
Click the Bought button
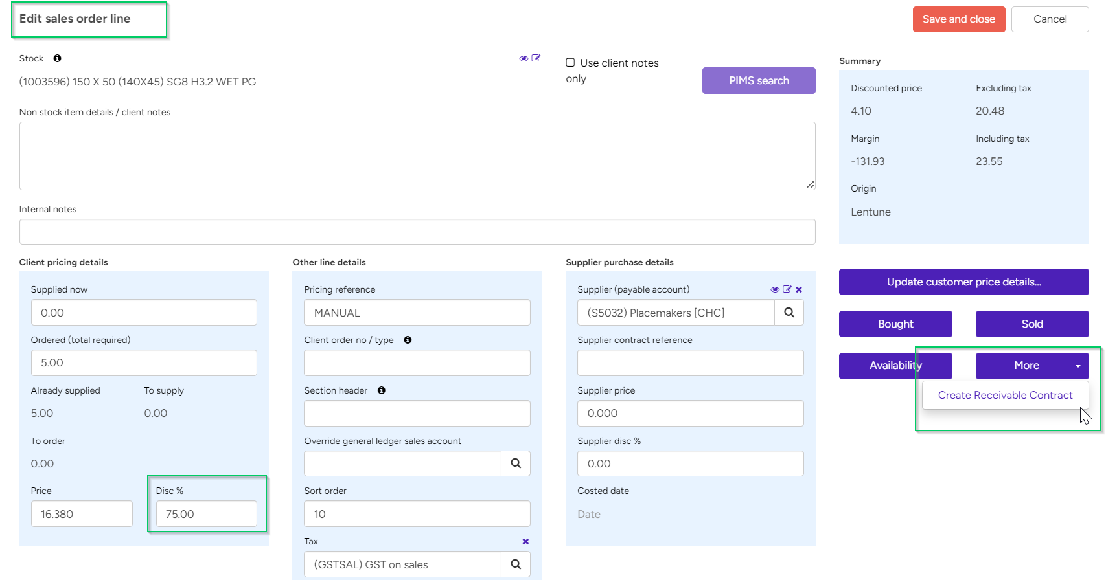(x=895, y=324)
